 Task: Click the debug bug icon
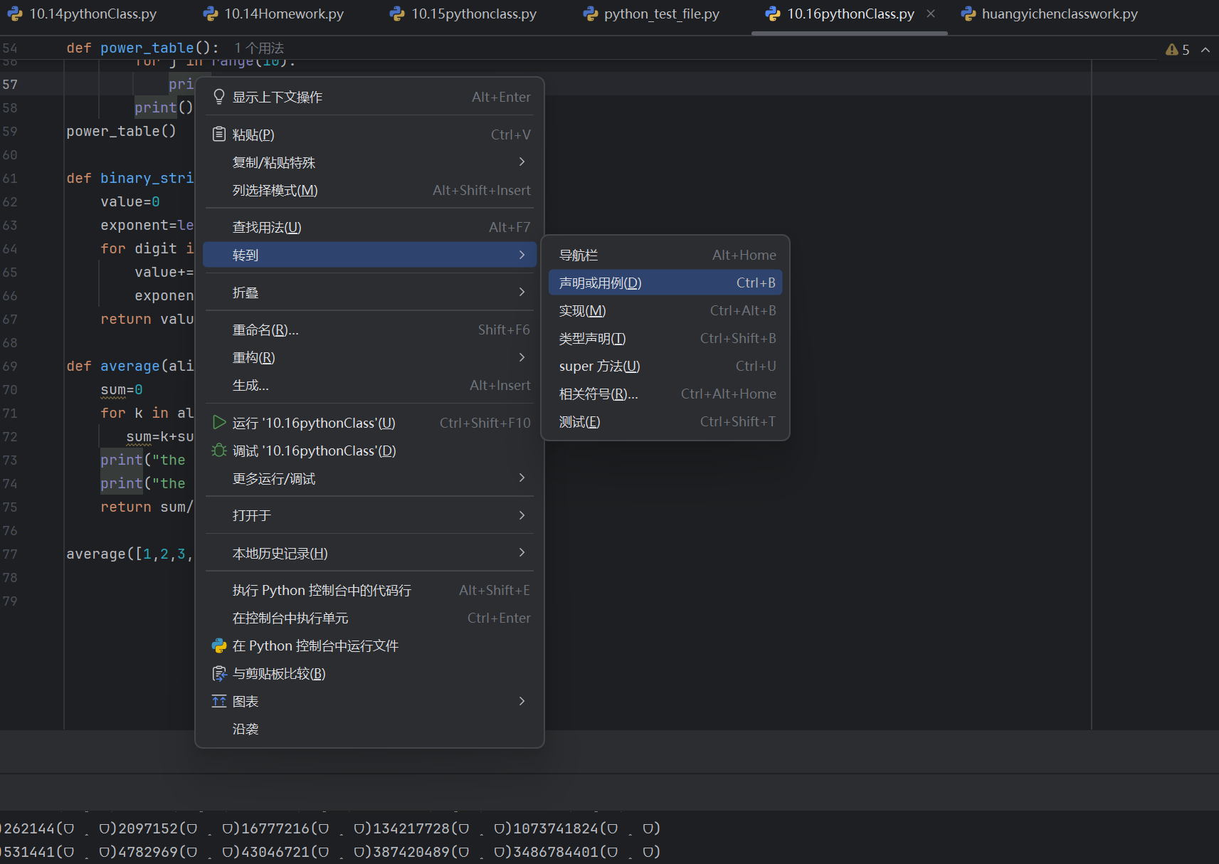coord(219,451)
